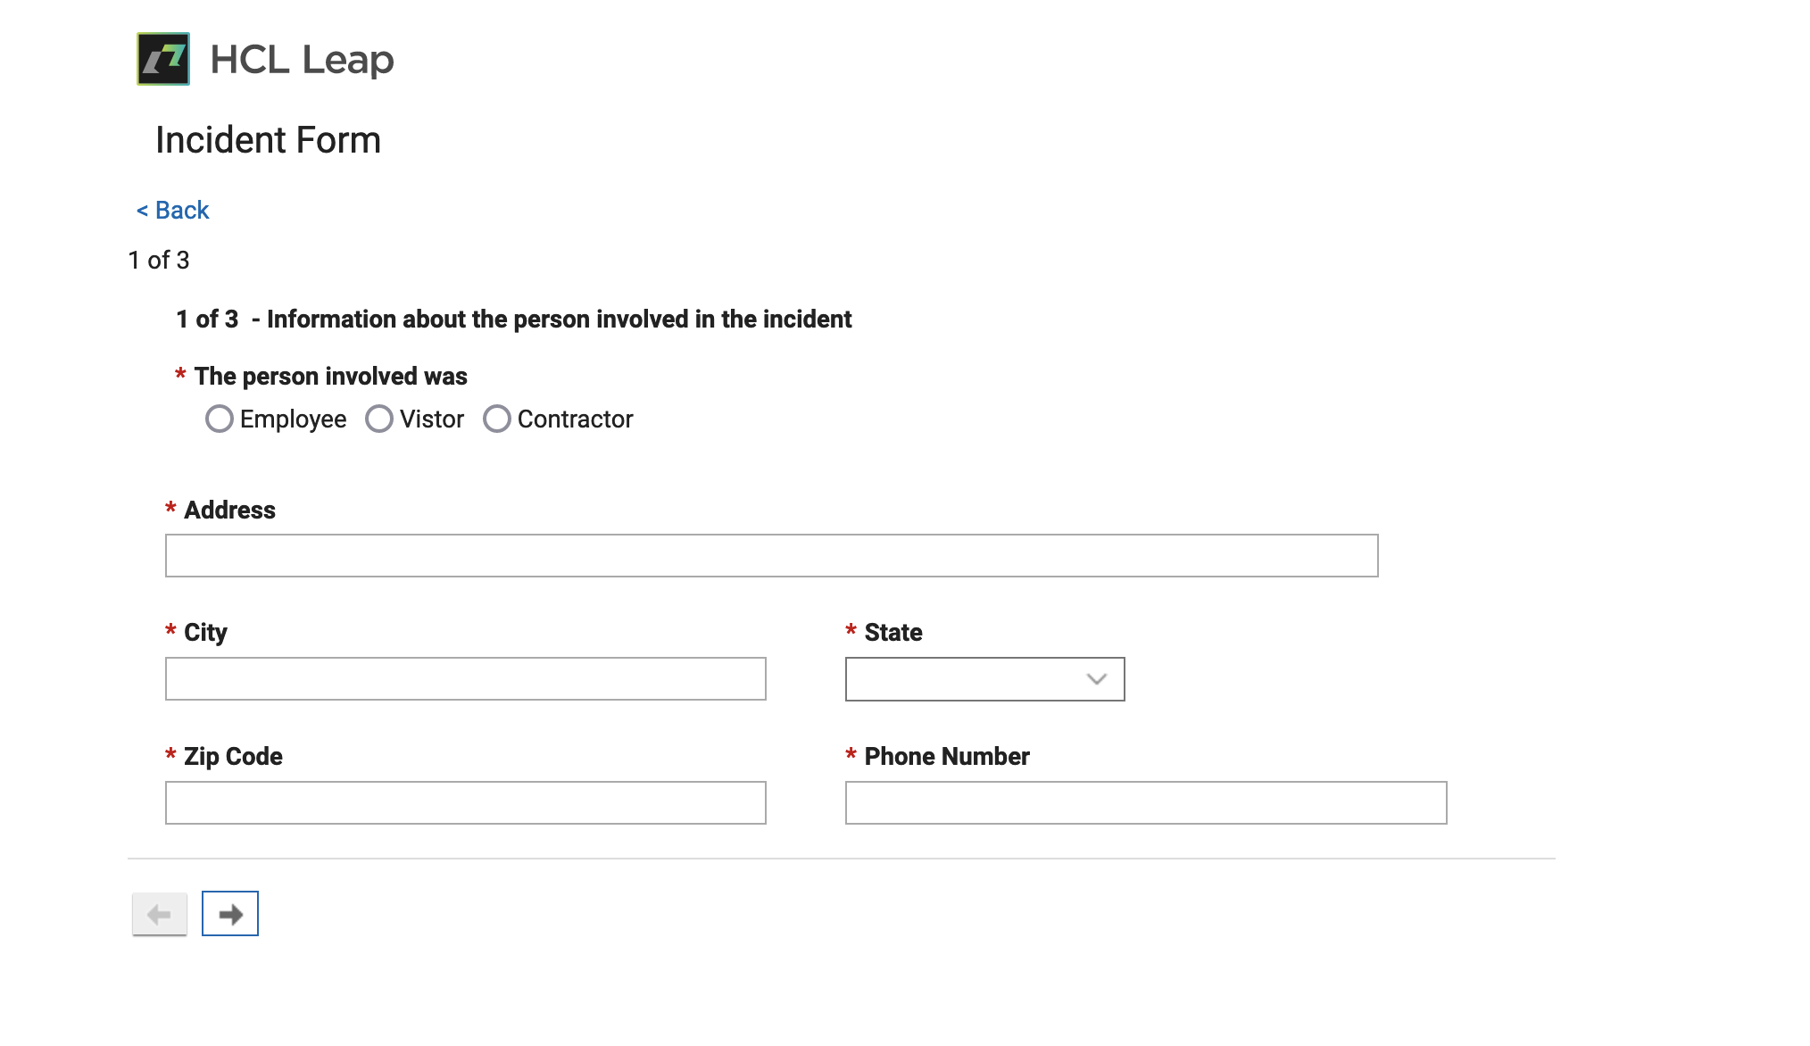1810x1046 pixels.
Task: Click the HCL Leap logo icon
Action: (x=163, y=59)
